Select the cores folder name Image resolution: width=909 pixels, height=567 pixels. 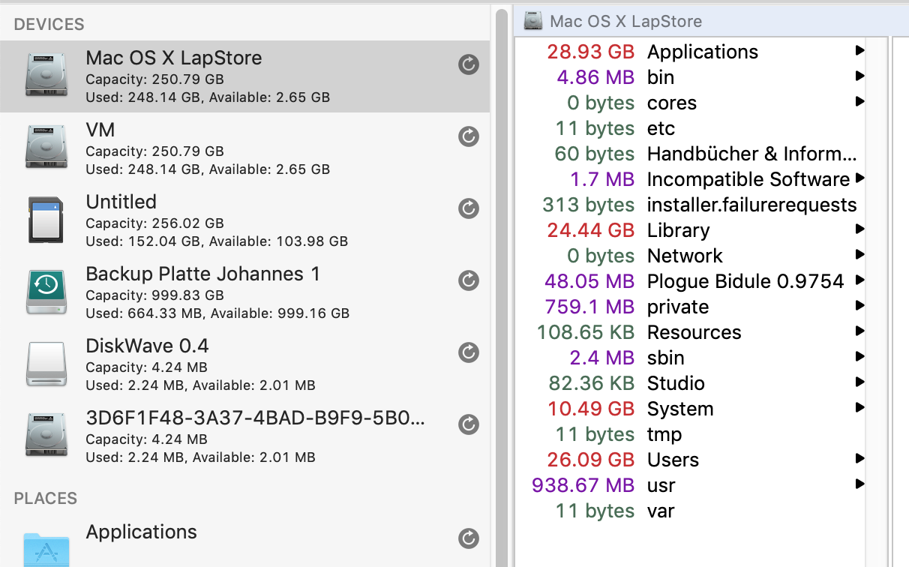[x=672, y=103]
